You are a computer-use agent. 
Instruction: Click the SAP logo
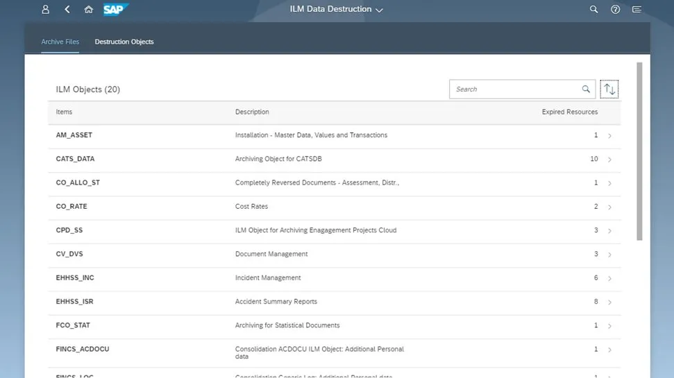[x=115, y=10]
